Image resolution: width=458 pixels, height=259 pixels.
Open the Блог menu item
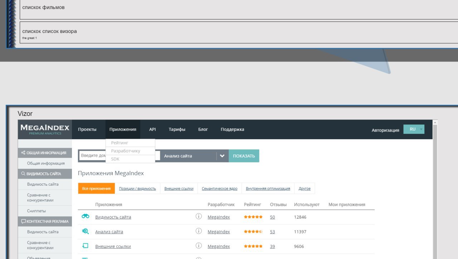[x=203, y=129]
